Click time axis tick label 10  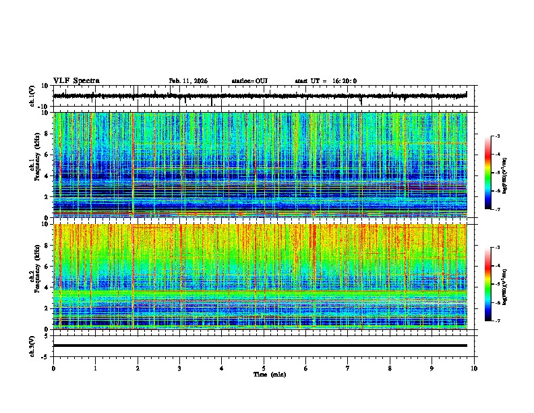click(474, 368)
